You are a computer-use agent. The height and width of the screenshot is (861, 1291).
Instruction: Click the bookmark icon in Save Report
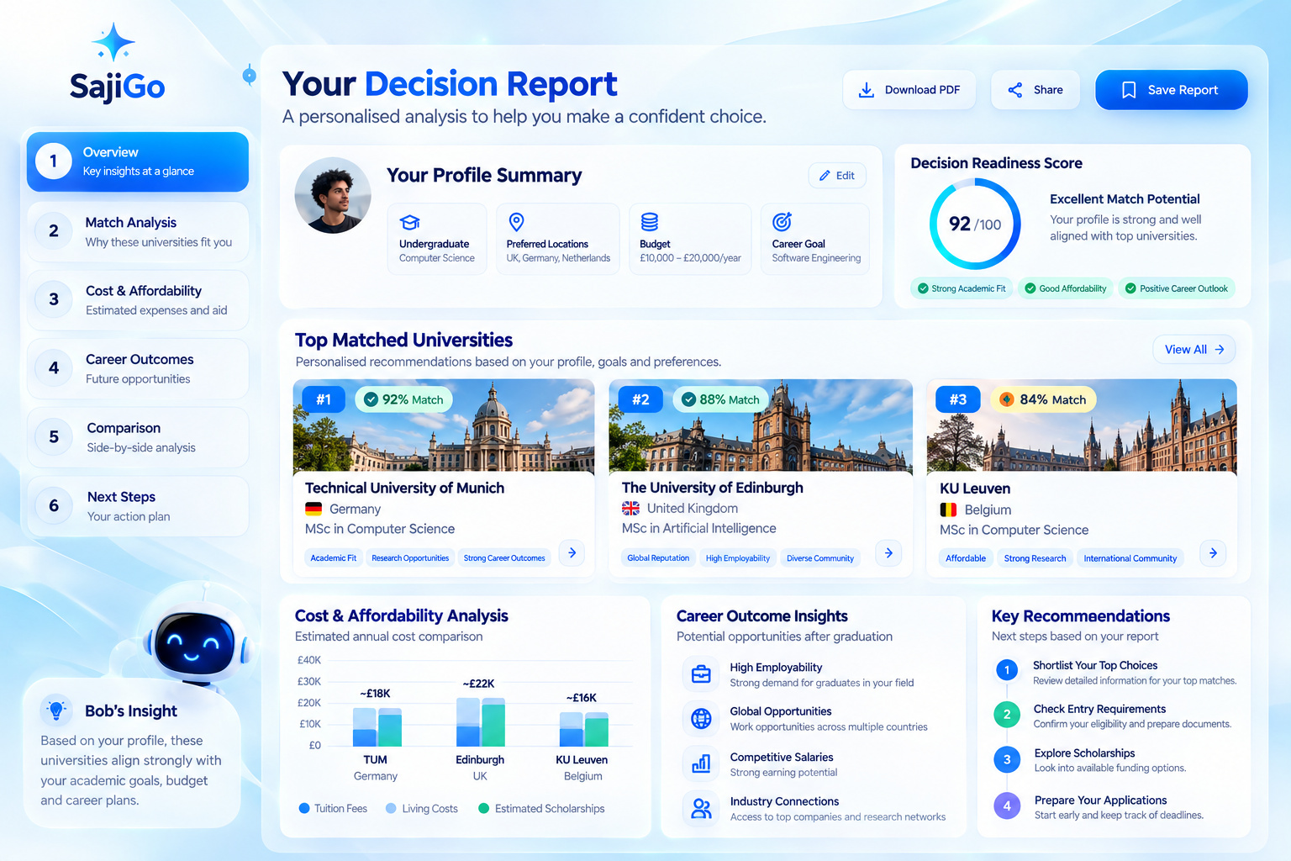[1129, 90]
